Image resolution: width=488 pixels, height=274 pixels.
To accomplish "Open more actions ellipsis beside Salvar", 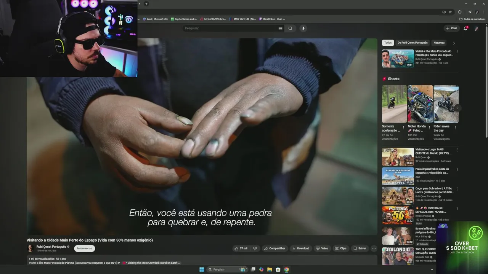I will point(374,249).
